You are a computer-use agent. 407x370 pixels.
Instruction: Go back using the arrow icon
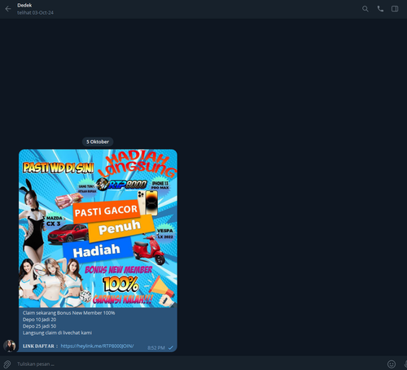click(8, 9)
